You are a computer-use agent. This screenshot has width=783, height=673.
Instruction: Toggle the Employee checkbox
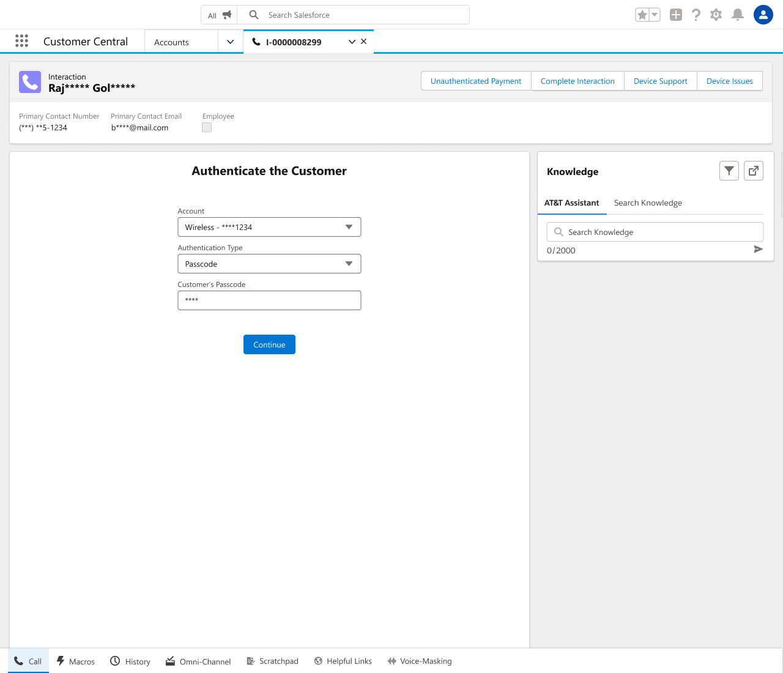207,127
